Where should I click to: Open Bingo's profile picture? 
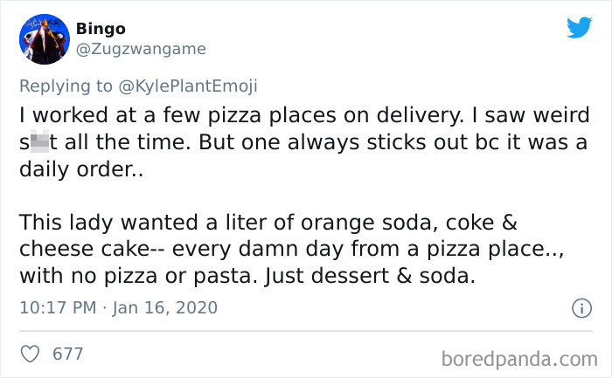click(x=44, y=39)
